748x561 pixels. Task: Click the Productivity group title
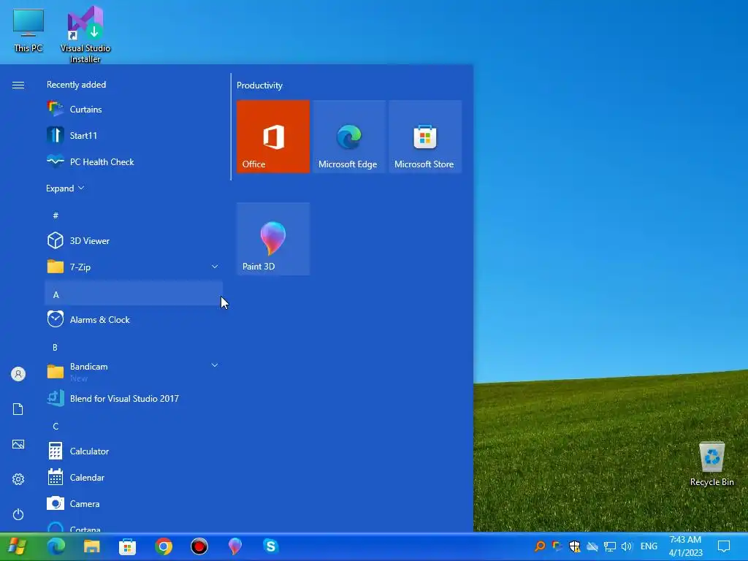point(259,85)
